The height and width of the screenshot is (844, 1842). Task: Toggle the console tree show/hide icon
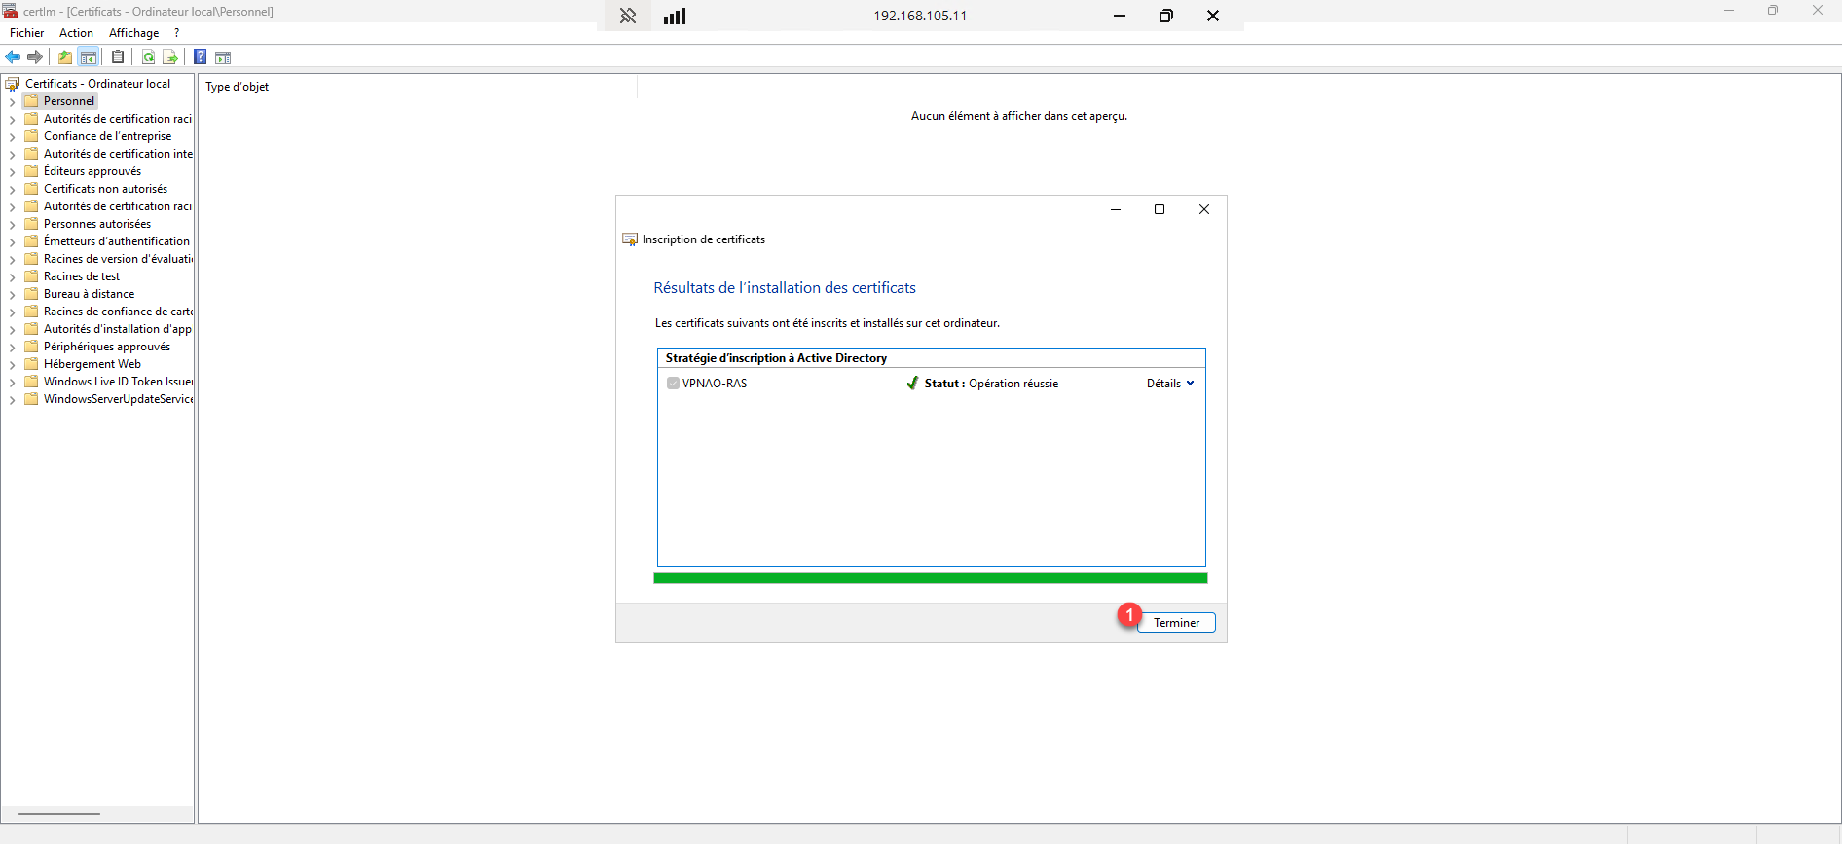pyautogui.click(x=89, y=57)
